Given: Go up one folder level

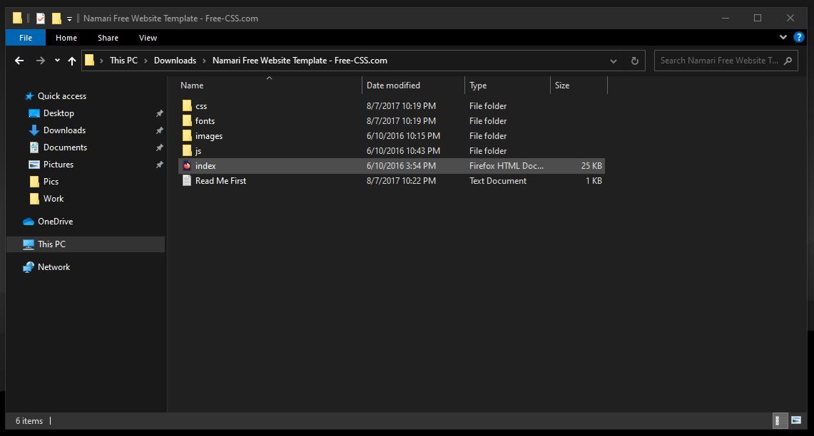Looking at the screenshot, I should click(x=72, y=61).
